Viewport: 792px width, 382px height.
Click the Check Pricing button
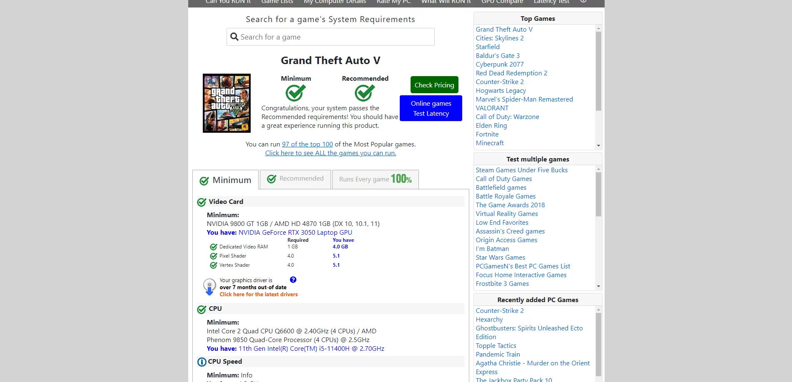(x=434, y=85)
